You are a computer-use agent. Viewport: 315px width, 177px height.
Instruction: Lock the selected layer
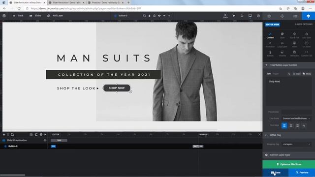tap(154, 16)
